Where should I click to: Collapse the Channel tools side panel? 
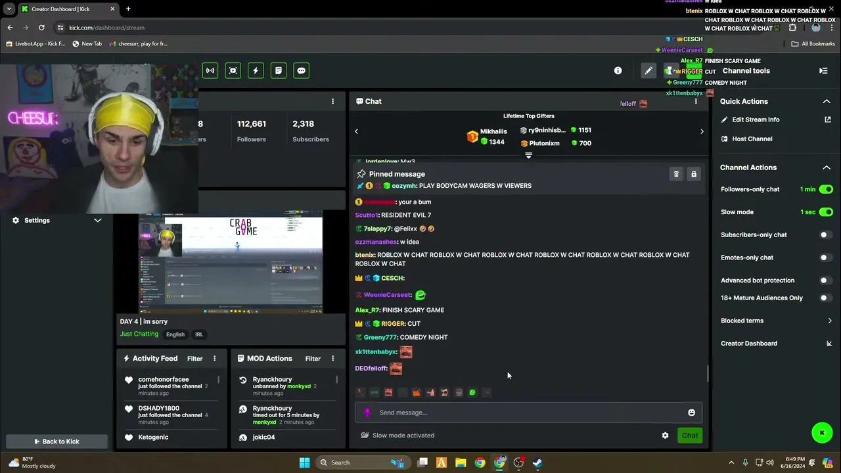pos(823,71)
